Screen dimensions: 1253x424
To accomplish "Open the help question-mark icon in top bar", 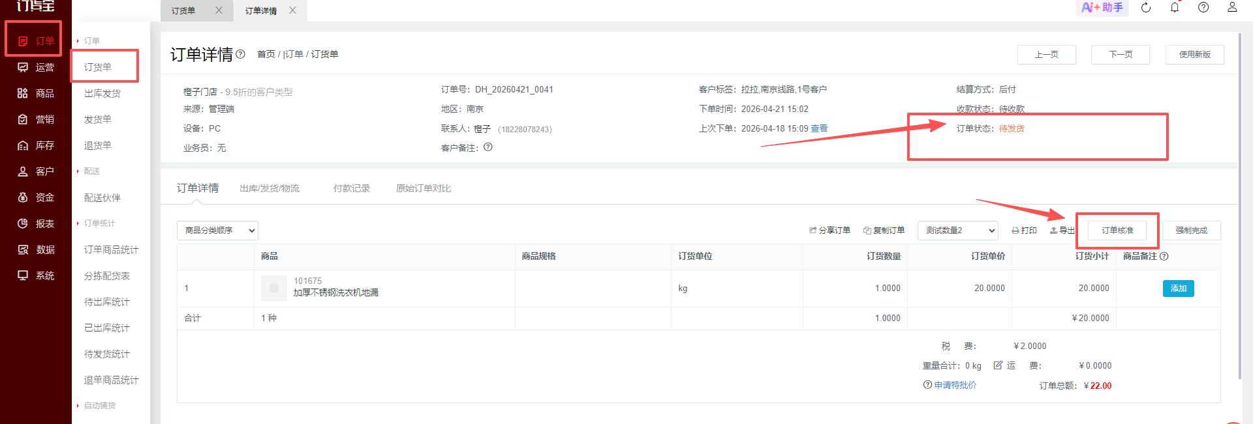I will [x=1203, y=7].
